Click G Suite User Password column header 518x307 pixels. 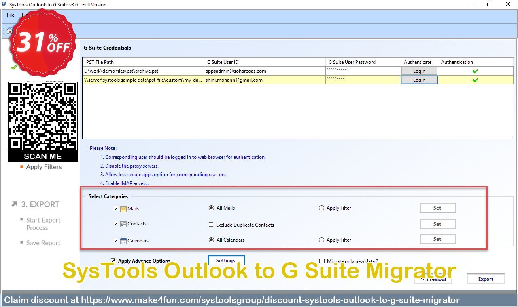pyautogui.click(x=363, y=62)
